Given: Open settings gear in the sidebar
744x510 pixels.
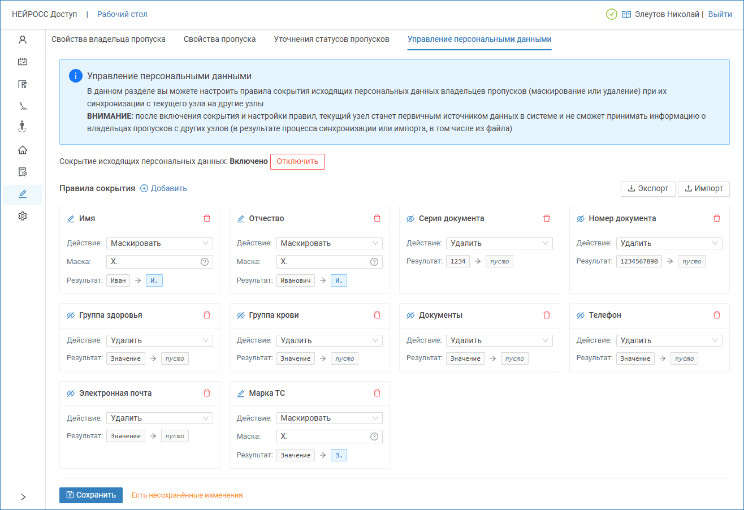Looking at the screenshot, I should point(23,216).
